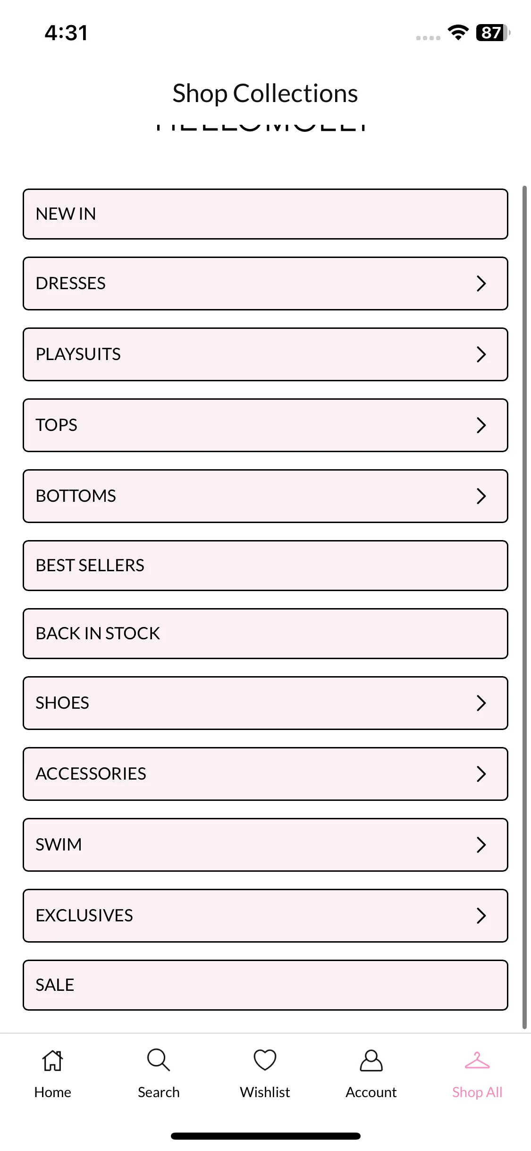Open the NEW IN collection

click(265, 214)
